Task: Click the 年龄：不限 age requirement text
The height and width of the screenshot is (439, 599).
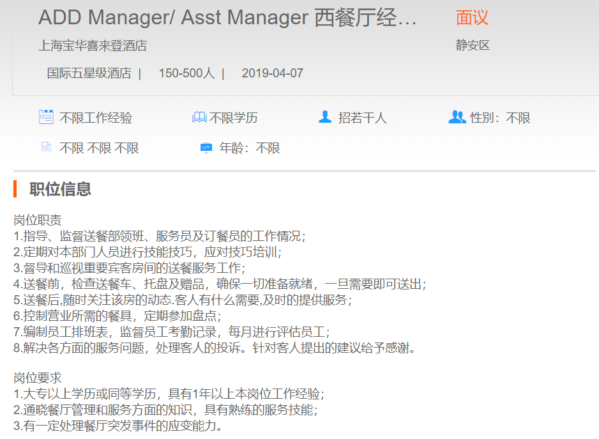Action: [x=250, y=148]
